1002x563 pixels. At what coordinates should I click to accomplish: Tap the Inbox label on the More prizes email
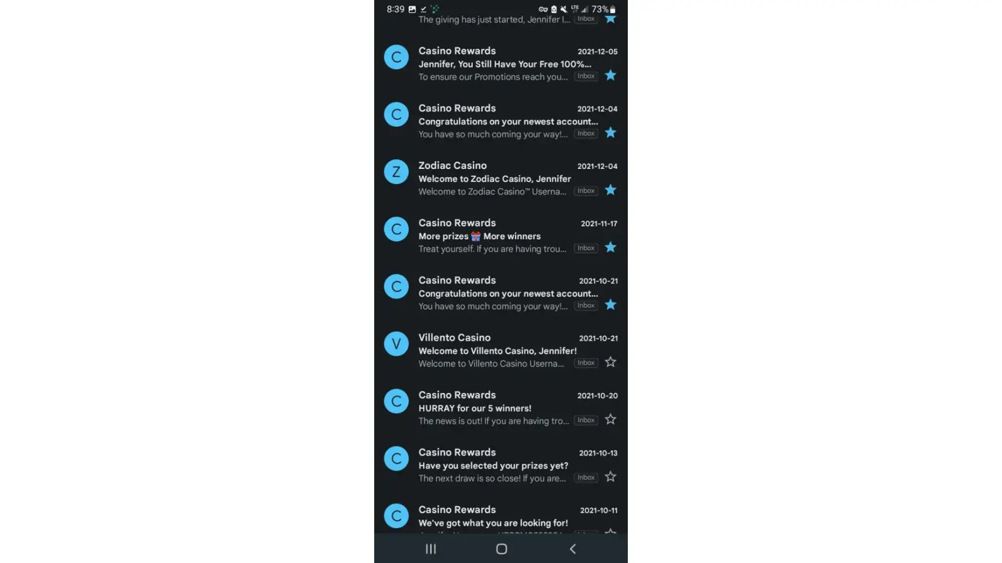coord(586,248)
